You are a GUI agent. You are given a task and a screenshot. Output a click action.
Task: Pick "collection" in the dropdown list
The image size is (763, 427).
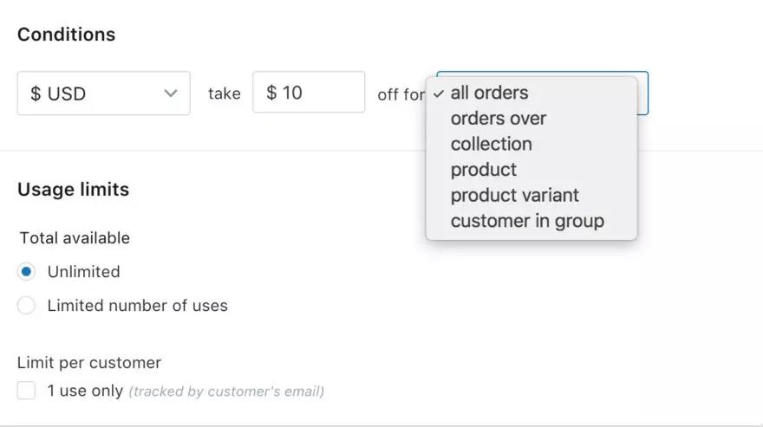pyautogui.click(x=491, y=144)
